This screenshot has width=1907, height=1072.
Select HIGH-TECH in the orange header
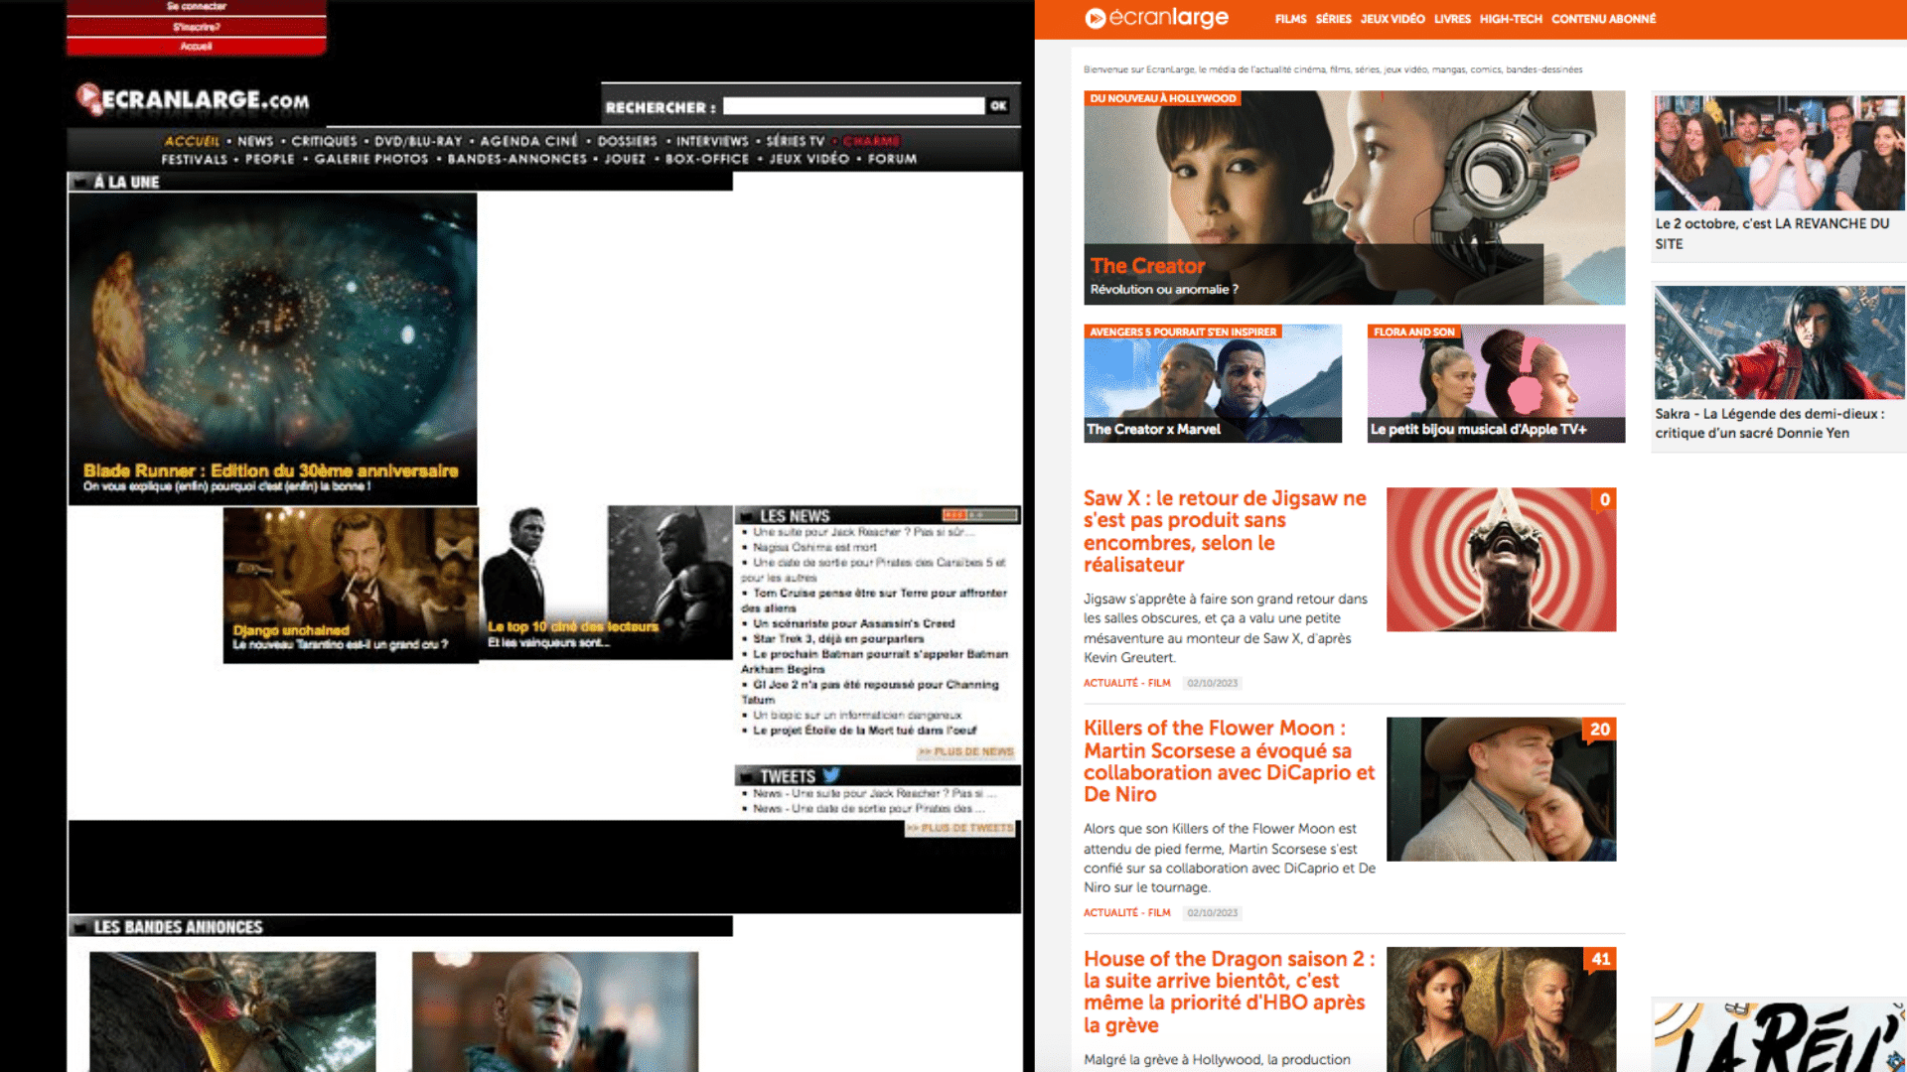tap(1511, 19)
